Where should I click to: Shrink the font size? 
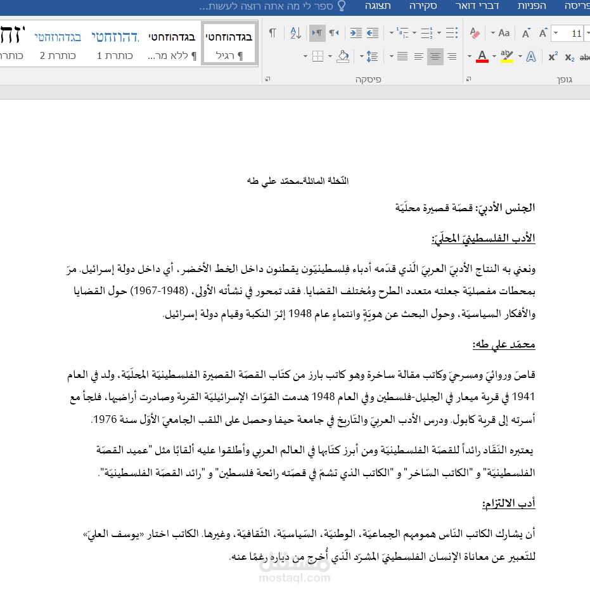526,34
